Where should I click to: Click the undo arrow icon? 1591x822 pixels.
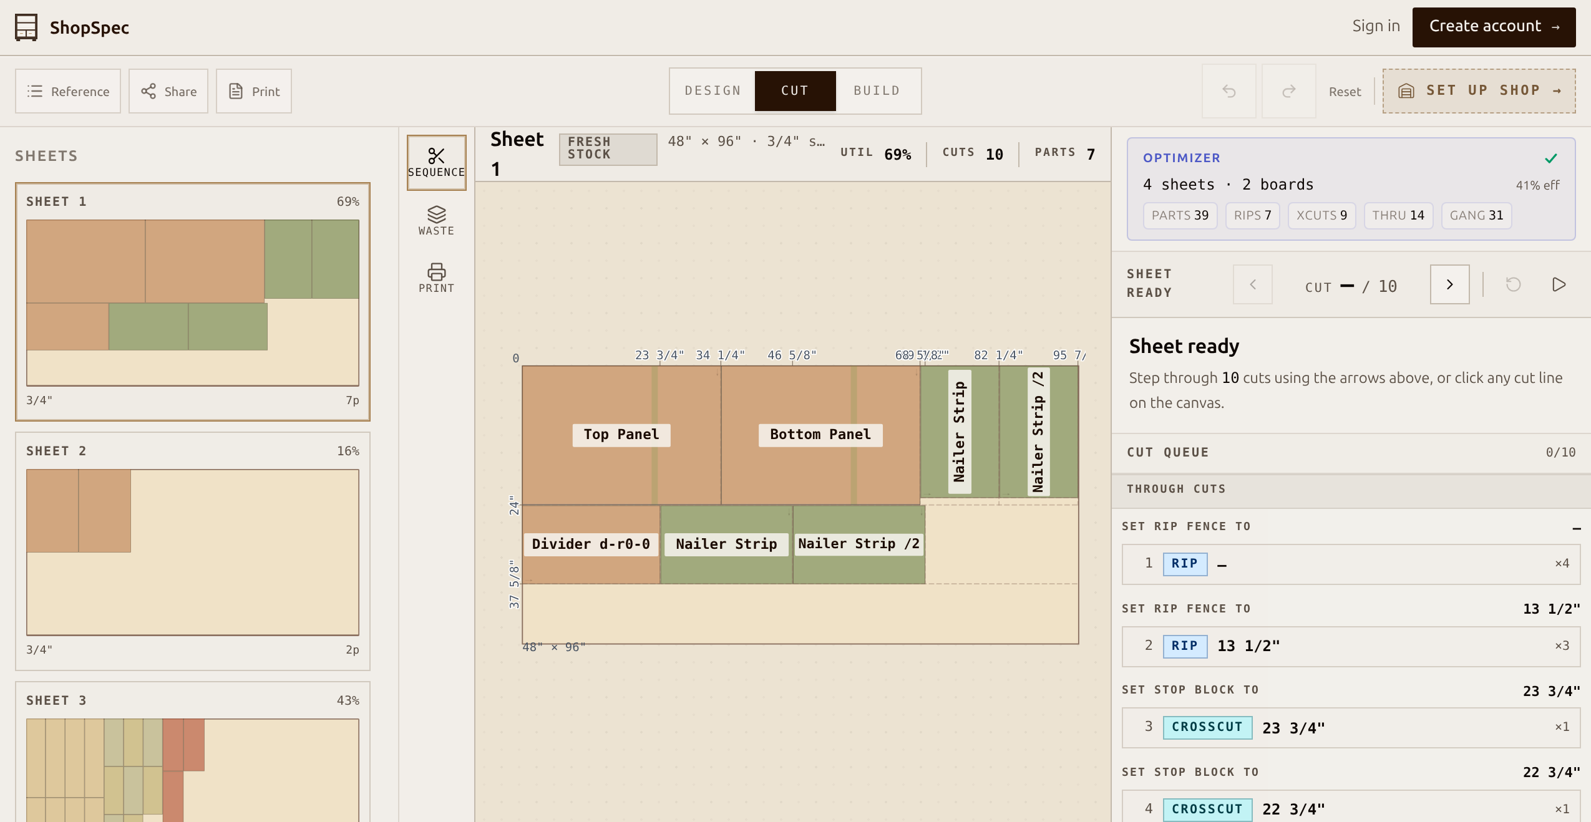coord(1229,91)
